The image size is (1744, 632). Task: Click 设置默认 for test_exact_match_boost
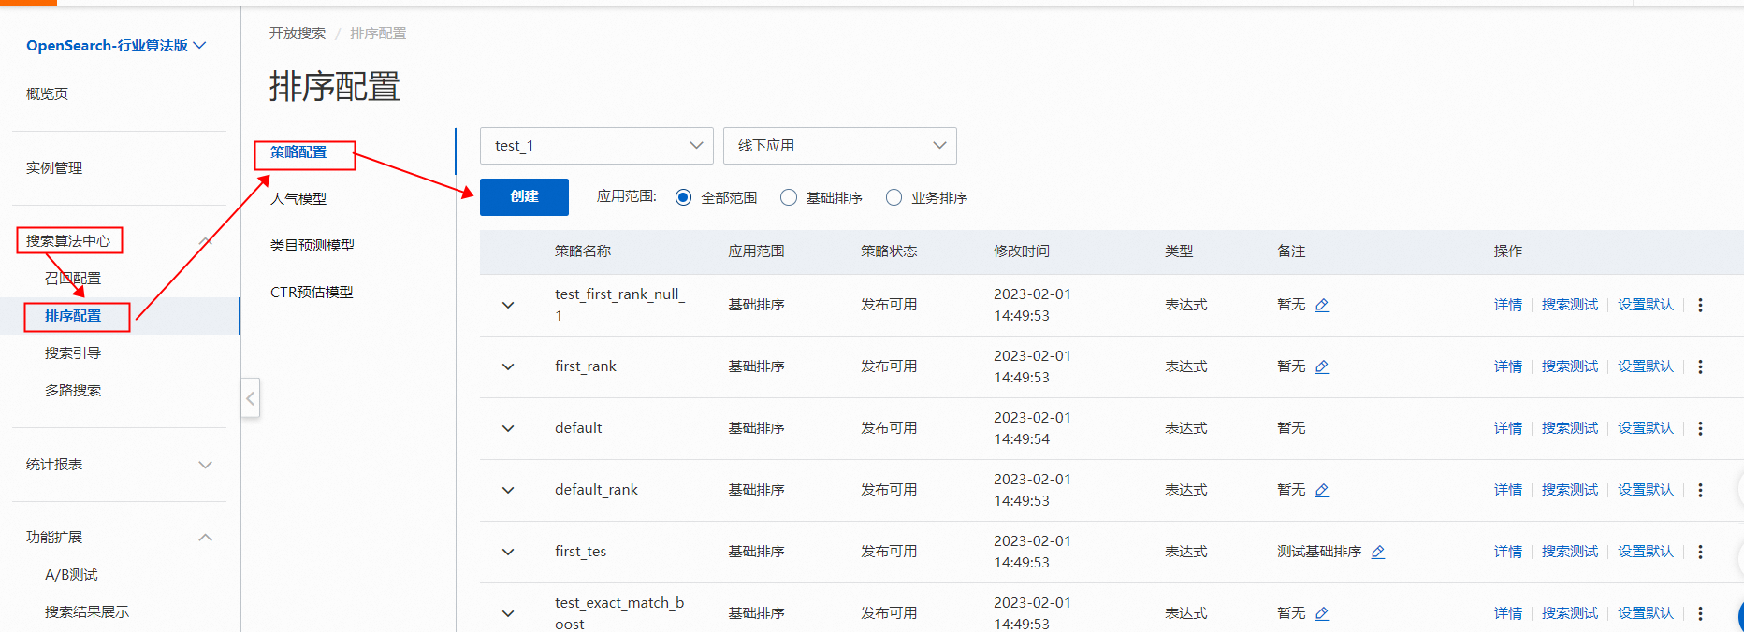tap(1646, 613)
